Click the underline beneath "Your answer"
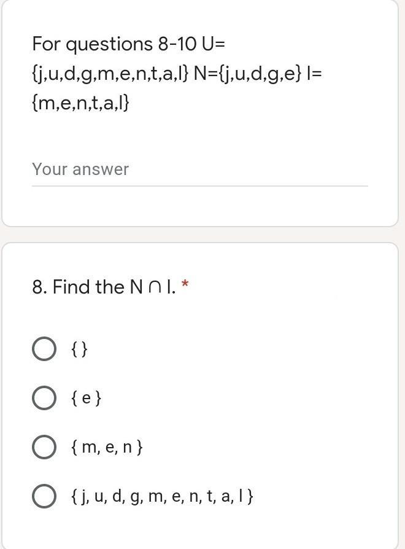Screen dimensions: 405x549 (199, 185)
